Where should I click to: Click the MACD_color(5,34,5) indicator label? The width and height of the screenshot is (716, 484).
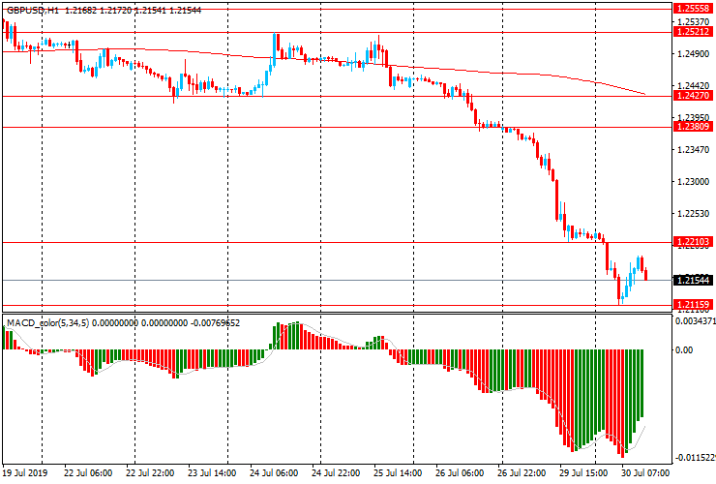(48, 323)
